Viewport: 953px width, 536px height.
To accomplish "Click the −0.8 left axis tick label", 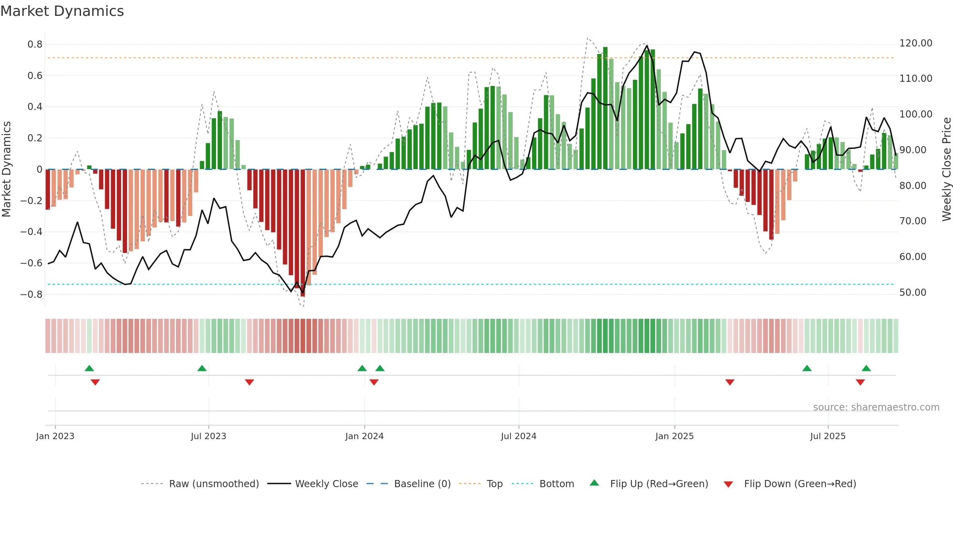I will pyautogui.click(x=31, y=294).
